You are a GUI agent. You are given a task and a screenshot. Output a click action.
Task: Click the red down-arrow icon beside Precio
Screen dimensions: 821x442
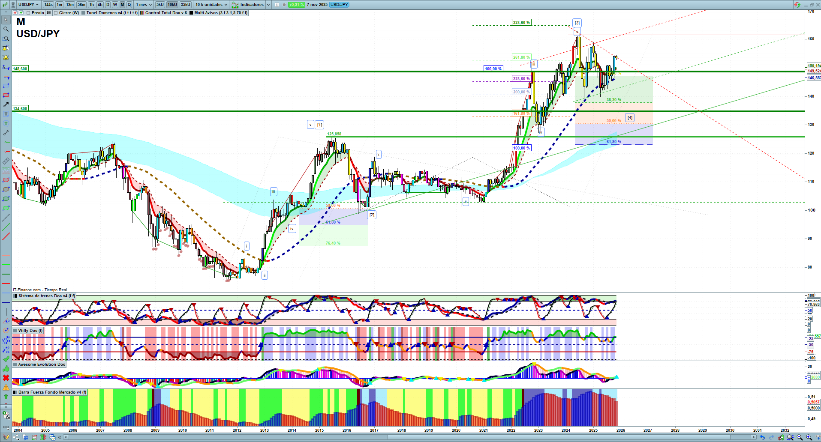15,13
